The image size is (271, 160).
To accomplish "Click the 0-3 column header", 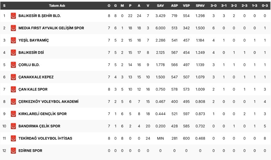I will click(265, 6).
